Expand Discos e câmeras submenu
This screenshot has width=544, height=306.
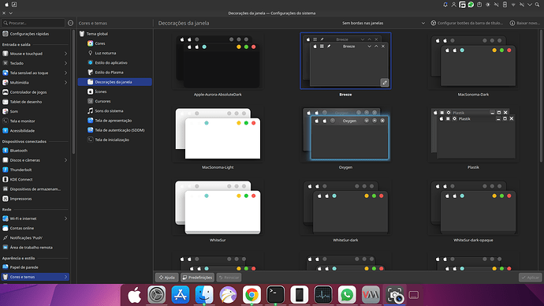tap(65, 160)
